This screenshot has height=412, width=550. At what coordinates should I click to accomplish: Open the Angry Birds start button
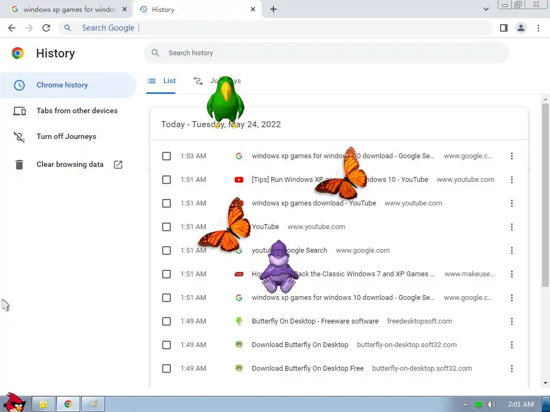14,403
